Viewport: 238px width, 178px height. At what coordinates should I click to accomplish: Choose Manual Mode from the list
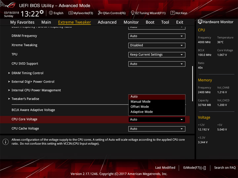[x=157, y=102]
